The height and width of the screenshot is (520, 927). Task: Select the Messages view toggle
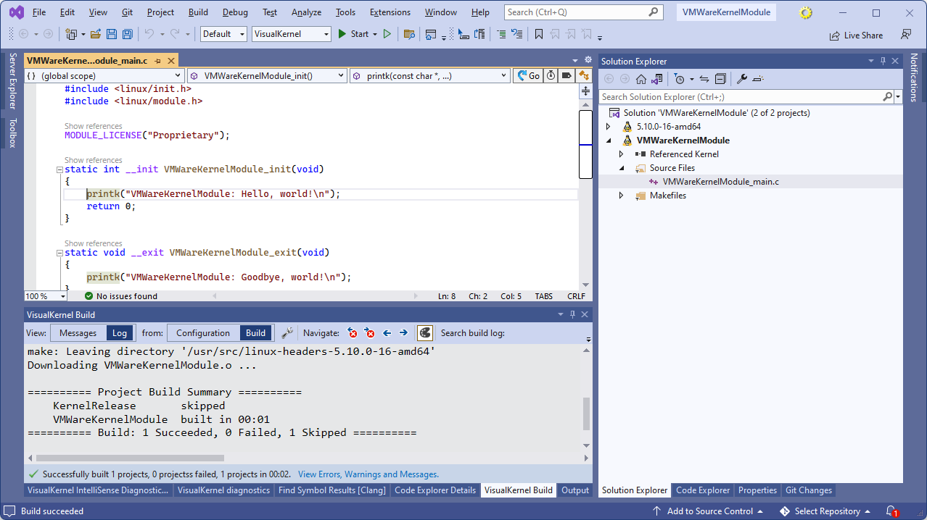coord(78,333)
